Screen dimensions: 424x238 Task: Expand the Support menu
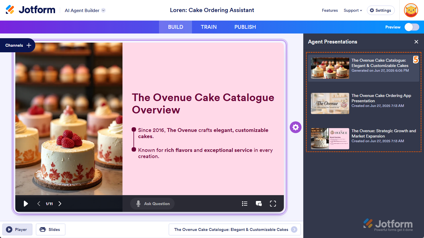[353, 10]
